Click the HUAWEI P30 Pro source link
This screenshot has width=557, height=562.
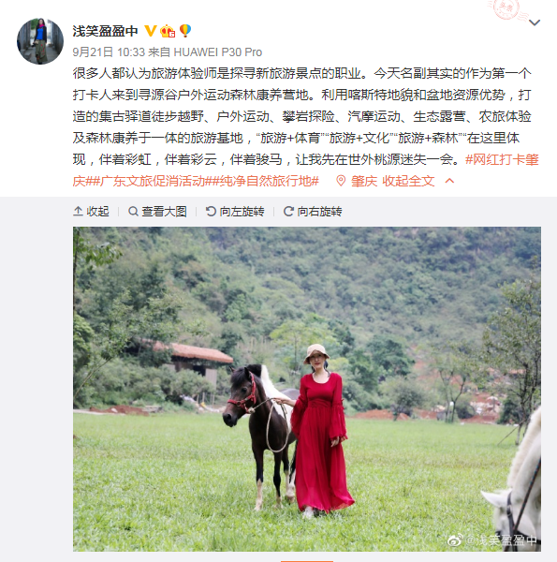218,52
